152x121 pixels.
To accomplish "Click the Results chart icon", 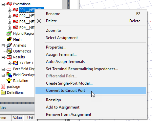I will 9,57.
